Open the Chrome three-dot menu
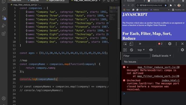The width and height of the screenshot is (186, 105). [x=183, y=5]
